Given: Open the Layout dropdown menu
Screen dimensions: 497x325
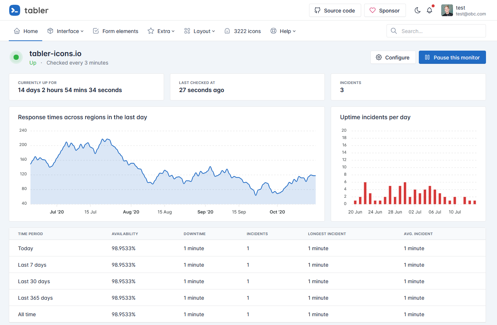Looking at the screenshot, I should click(x=199, y=31).
